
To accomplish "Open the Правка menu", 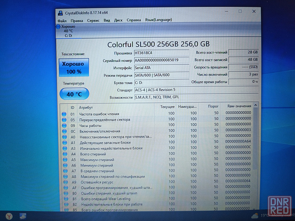I will tap(77, 21).
